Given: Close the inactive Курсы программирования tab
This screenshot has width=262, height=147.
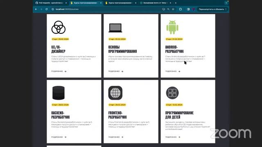Looking at the screenshot, I should (x=136, y=3).
